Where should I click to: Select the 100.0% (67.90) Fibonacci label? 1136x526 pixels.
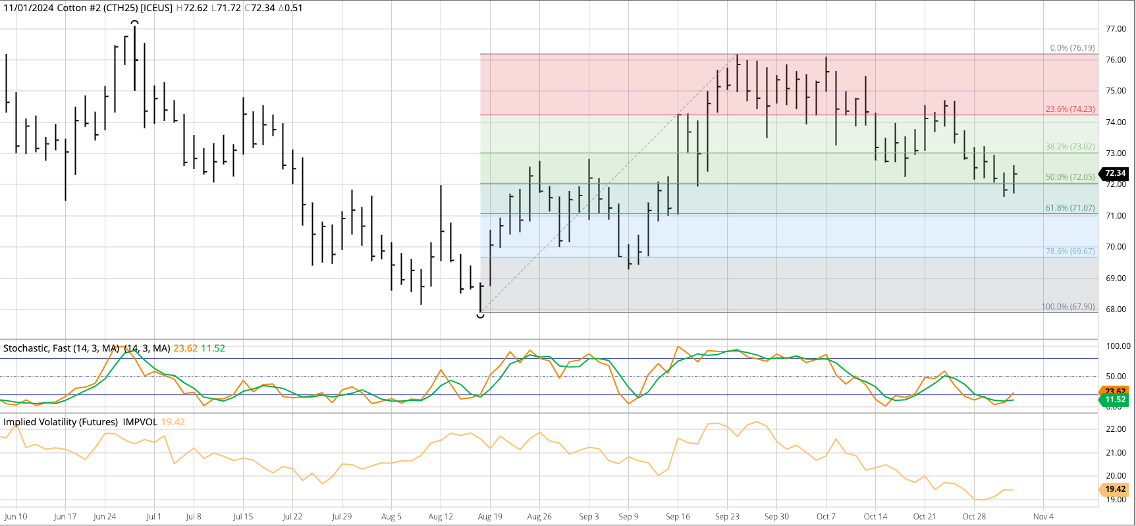[x=1068, y=307]
